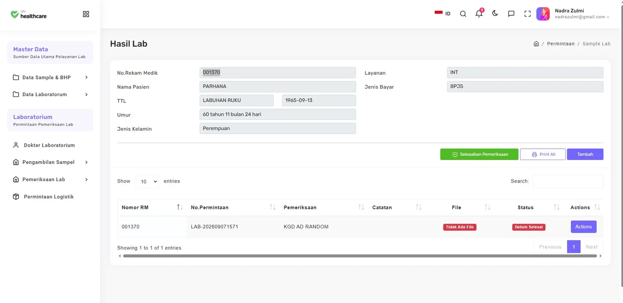Open the search magnifier icon
Screen dimensions: 623x303
[463, 14]
